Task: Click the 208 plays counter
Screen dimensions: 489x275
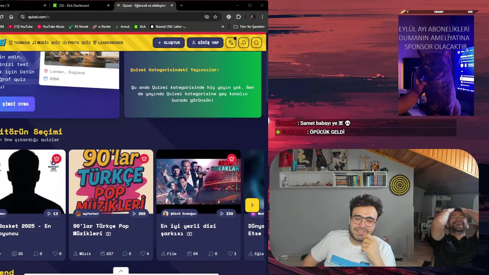Action: 139,214
